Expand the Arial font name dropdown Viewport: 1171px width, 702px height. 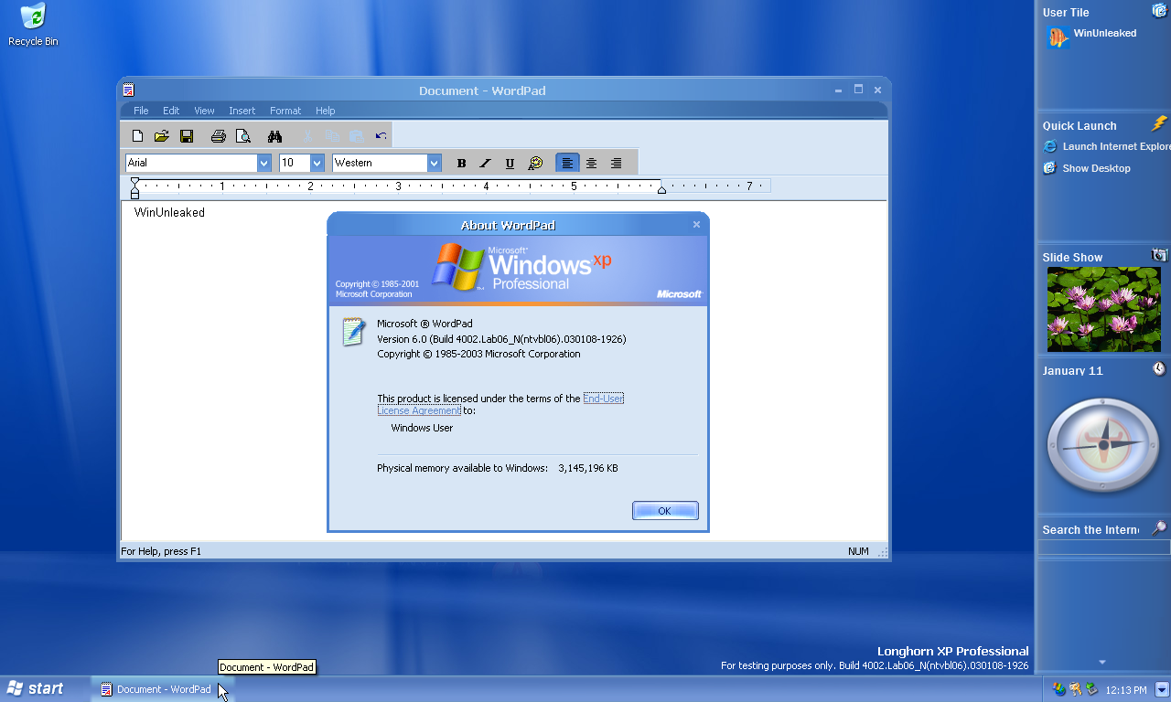pyautogui.click(x=264, y=163)
